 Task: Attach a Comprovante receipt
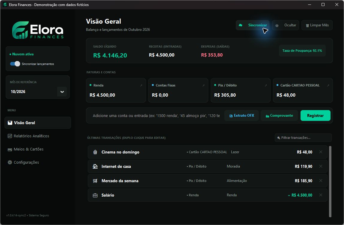point(279,115)
